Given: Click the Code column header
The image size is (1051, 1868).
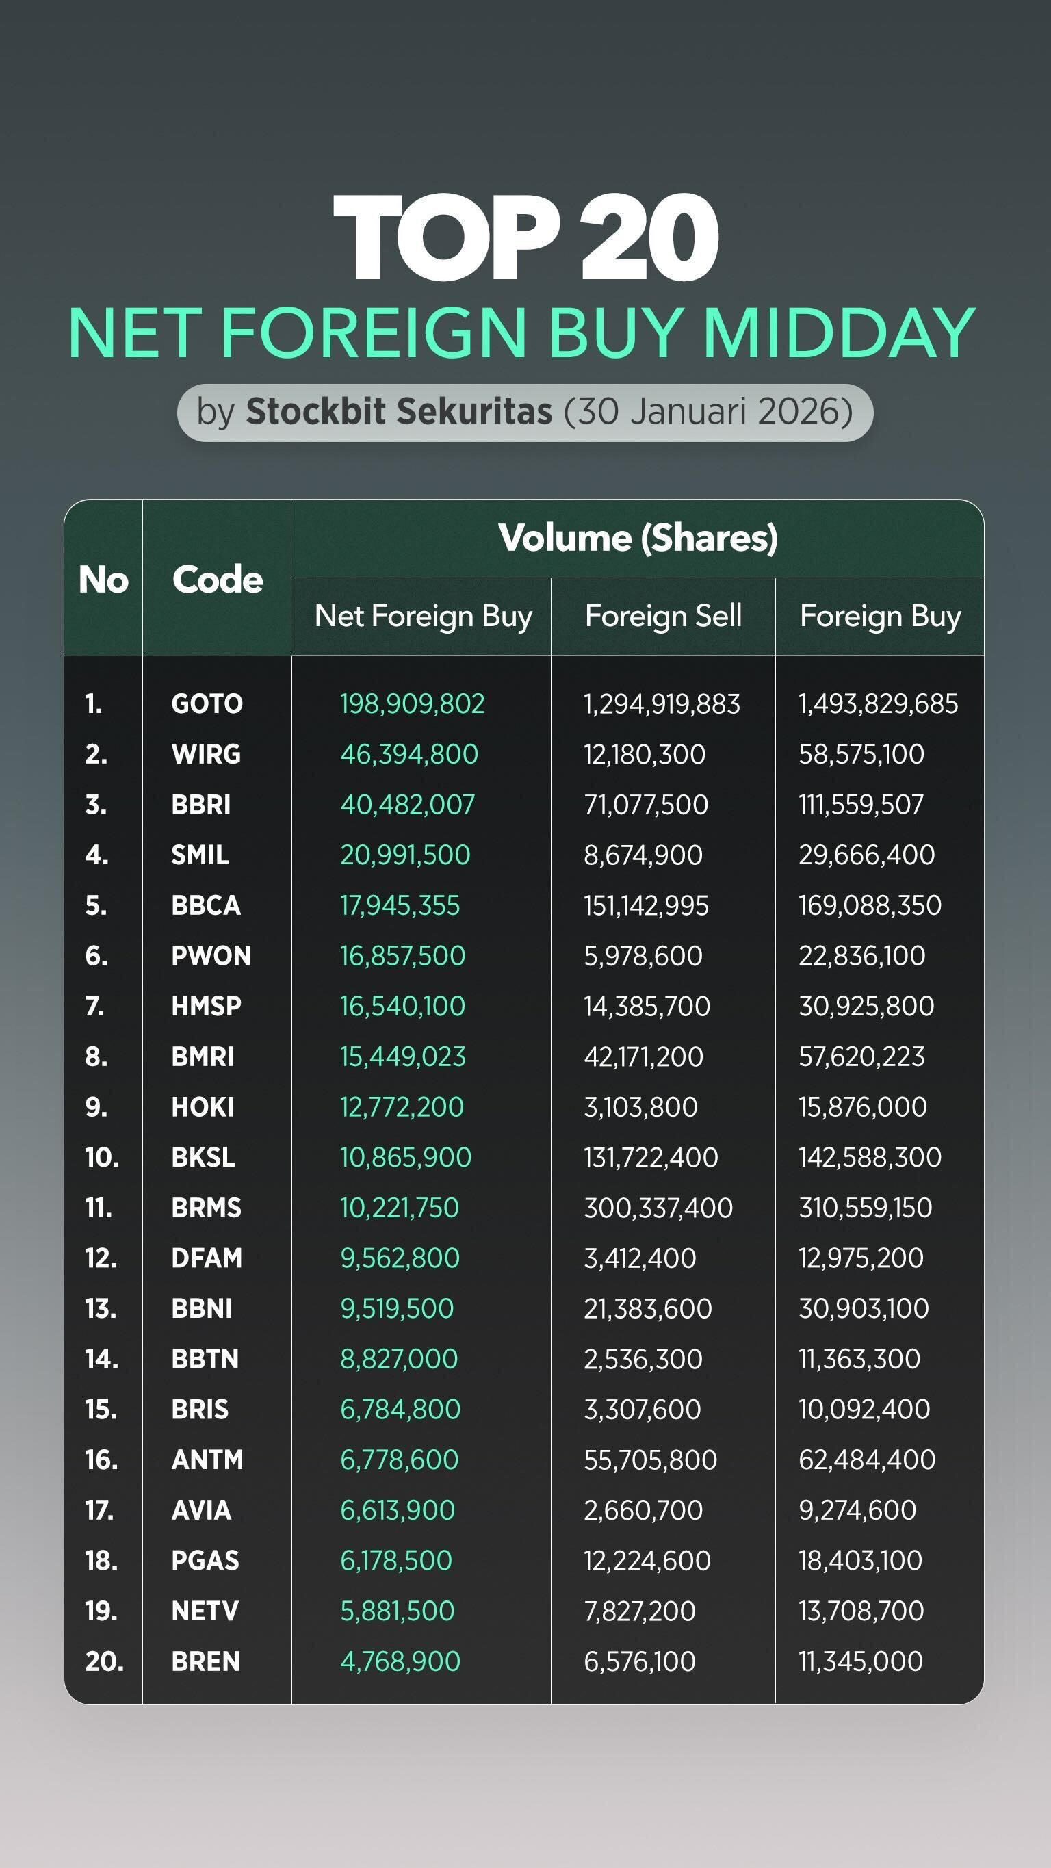Looking at the screenshot, I should tap(217, 580).
